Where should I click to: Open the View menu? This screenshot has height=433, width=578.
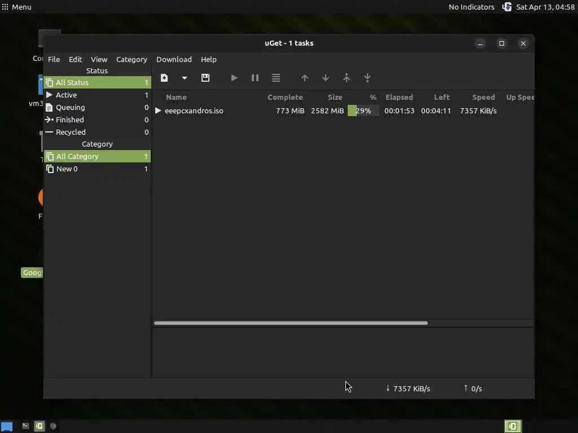(x=99, y=59)
